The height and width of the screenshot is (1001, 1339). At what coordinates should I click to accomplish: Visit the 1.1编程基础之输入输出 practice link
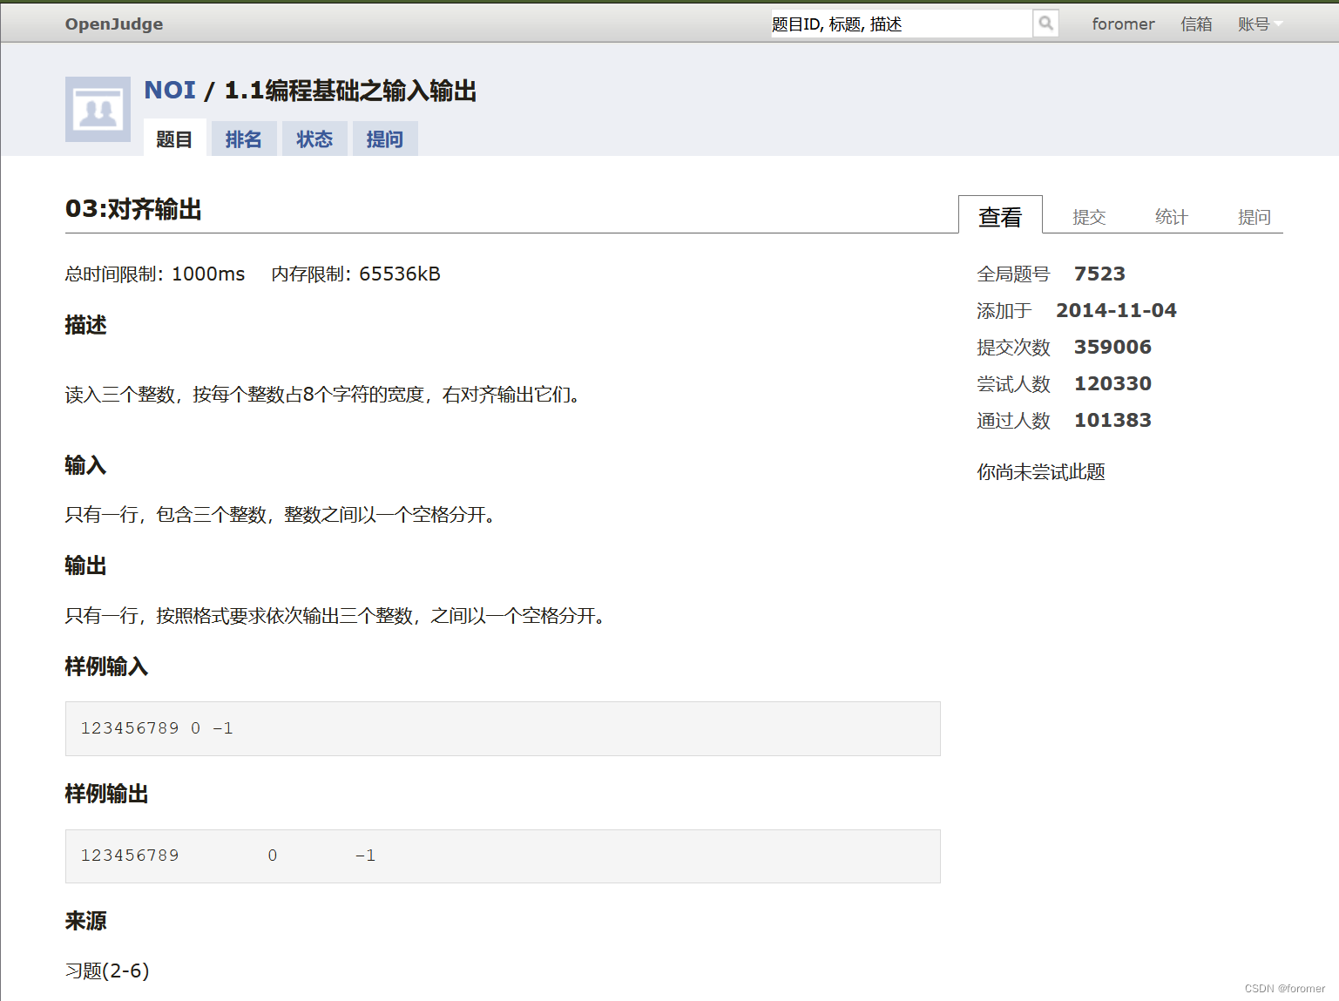click(349, 91)
